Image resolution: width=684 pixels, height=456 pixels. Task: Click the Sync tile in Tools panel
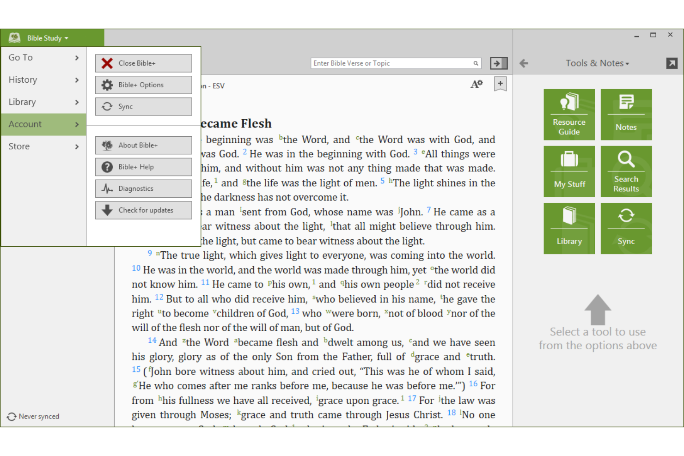pyautogui.click(x=626, y=228)
